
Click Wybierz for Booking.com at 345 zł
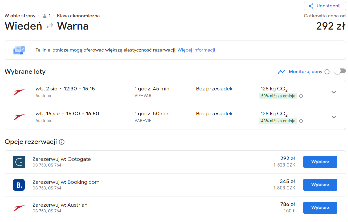(320, 185)
